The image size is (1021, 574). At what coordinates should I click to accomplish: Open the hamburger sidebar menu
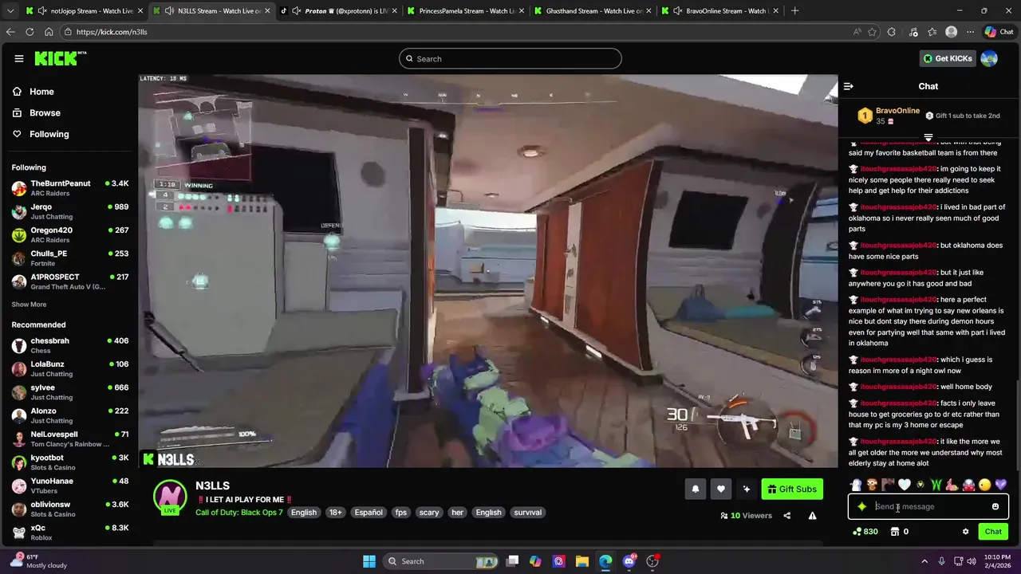(x=19, y=58)
